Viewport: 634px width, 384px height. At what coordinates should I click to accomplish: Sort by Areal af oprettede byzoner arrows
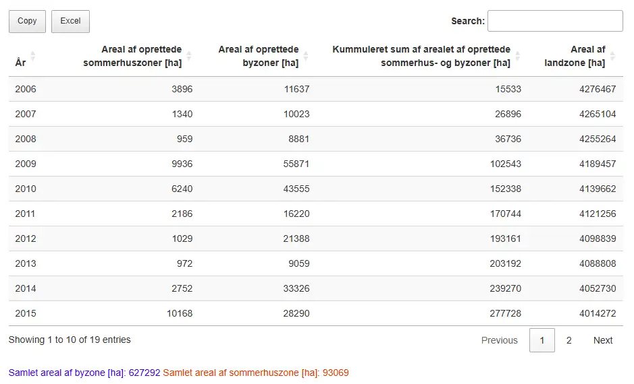click(306, 56)
